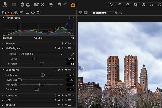Open the Library folder tool tab
162x108 pixels.
4,13
